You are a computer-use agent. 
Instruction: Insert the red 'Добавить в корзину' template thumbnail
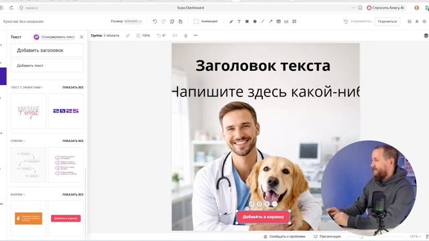[x=66, y=218]
